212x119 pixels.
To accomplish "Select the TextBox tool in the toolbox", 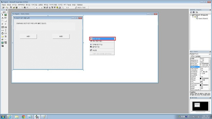I will tap(6, 18).
